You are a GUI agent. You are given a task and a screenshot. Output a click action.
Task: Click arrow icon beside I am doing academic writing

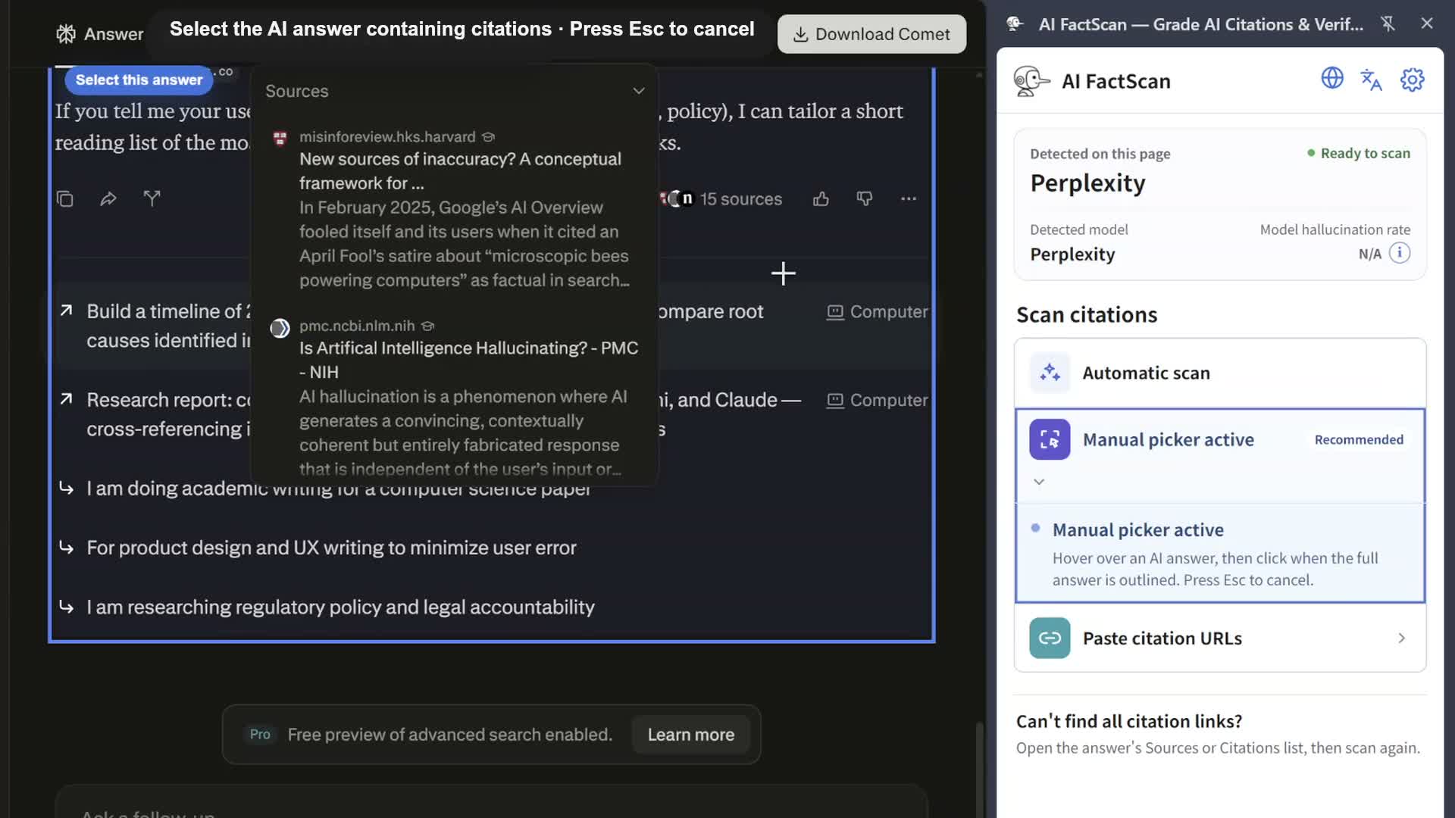click(67, 489)
